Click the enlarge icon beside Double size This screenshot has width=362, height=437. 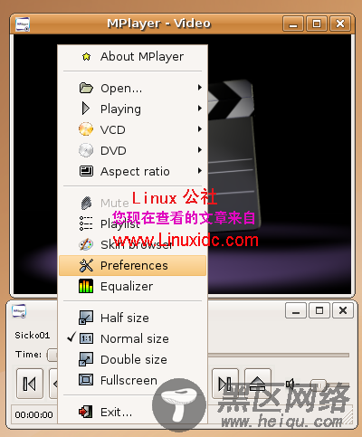click(x=86, y=359)
